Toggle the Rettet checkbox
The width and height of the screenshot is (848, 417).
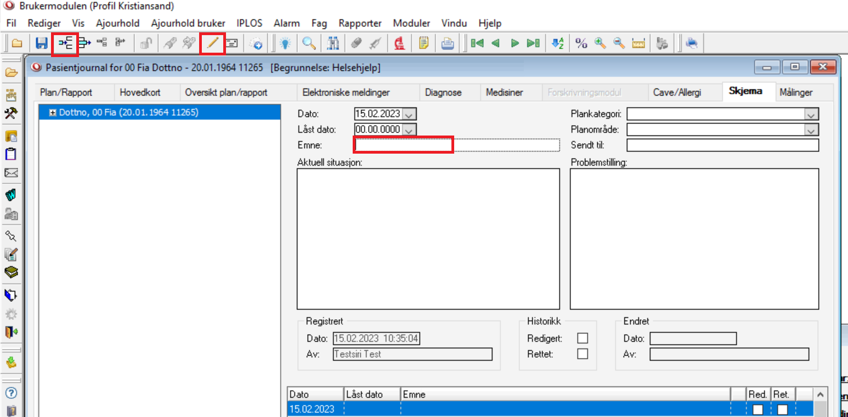tap(583, 354)
